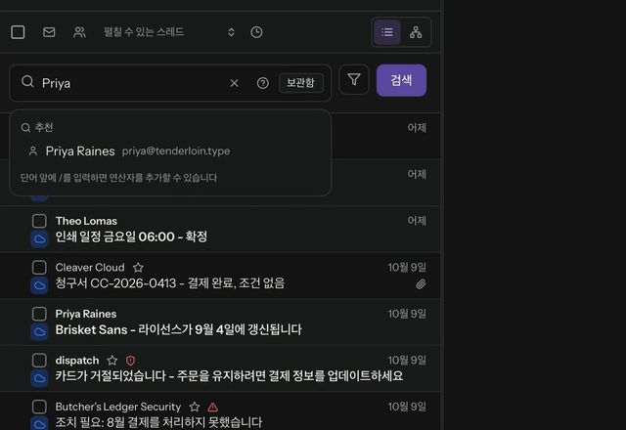Click cloud icon on Priya Raines row
The width and height of the screenshot is (626, 430).
[39, 332]
